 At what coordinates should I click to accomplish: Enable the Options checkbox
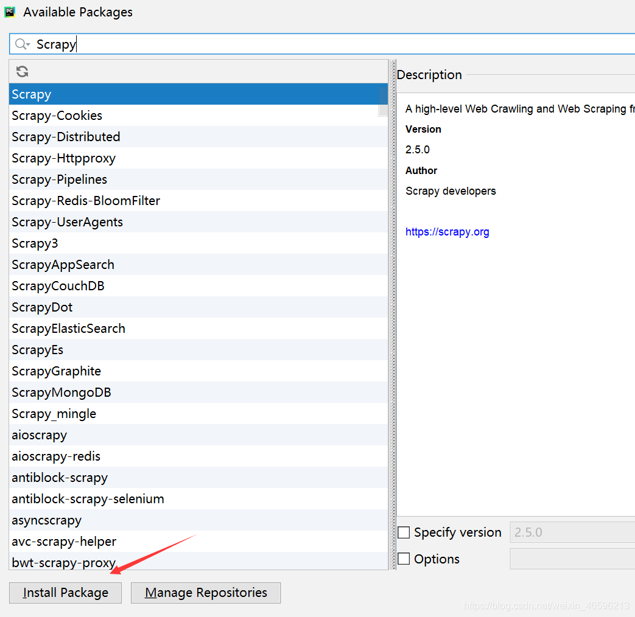pyautogui.click(x=404, y=559)
